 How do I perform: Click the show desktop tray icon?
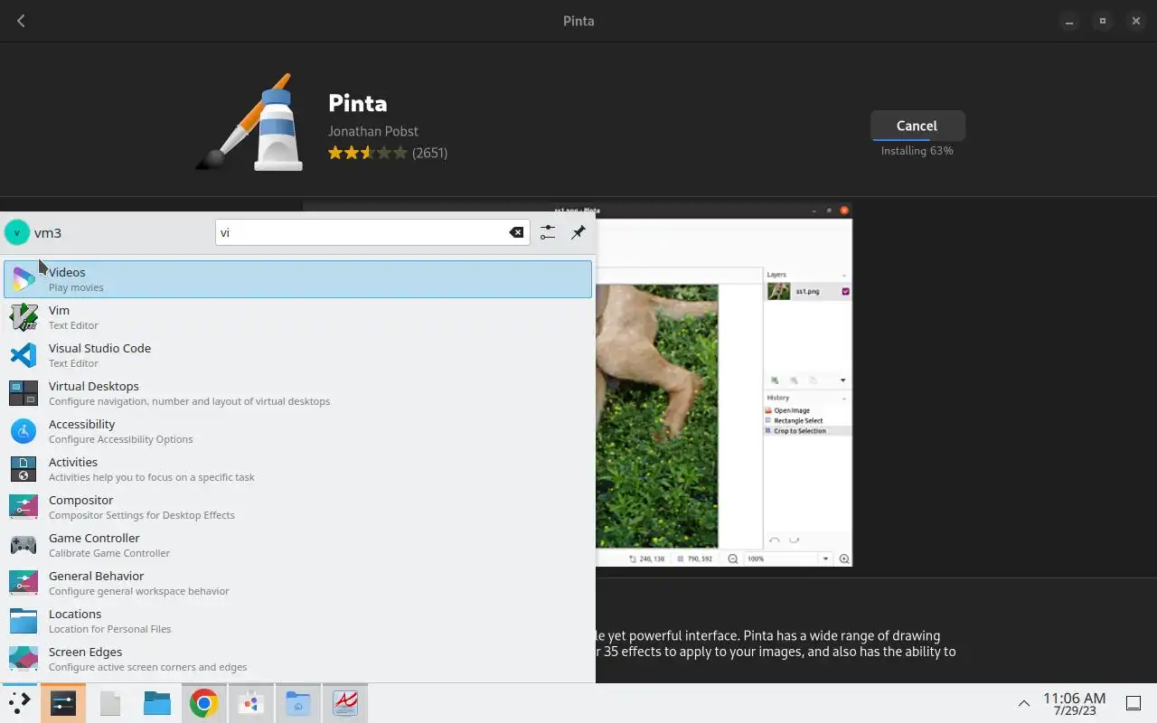tap(1133, 703)
